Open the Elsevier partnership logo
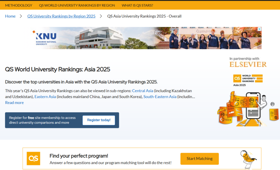280x170 pixels. click(248, 64)
